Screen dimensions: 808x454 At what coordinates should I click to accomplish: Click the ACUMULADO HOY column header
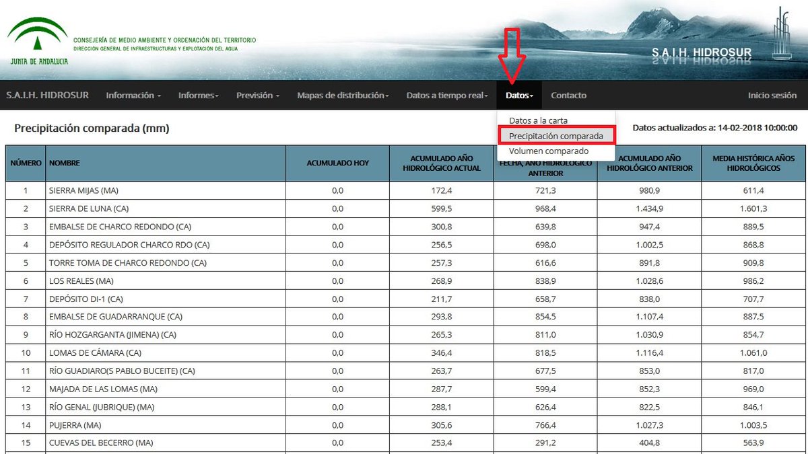(x=338, y=163)
